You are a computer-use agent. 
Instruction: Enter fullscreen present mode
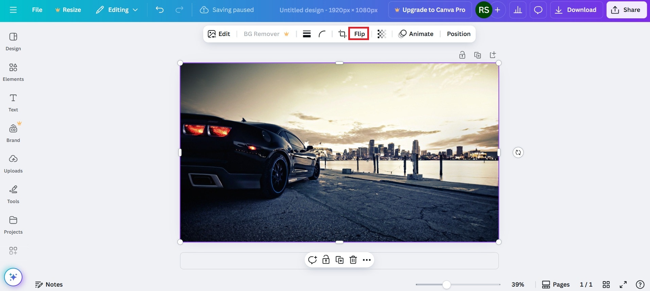pos(623,285)
